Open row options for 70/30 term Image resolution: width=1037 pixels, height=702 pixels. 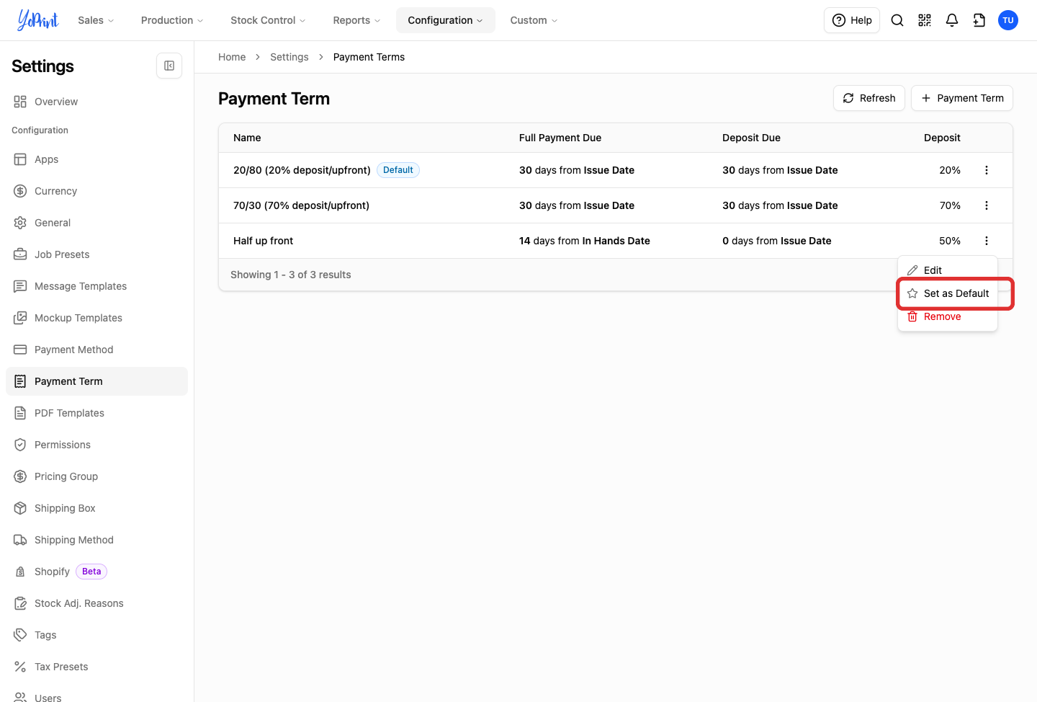tap(987, 205)
